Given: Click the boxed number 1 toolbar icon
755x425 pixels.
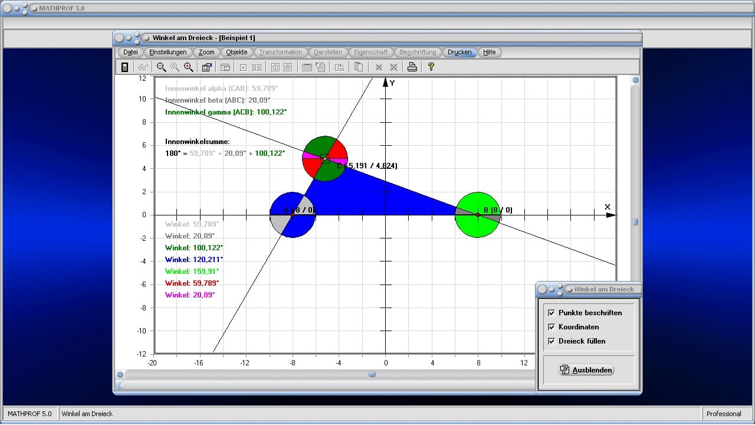Looking at the screenshot, I should (x=275, y=67).
